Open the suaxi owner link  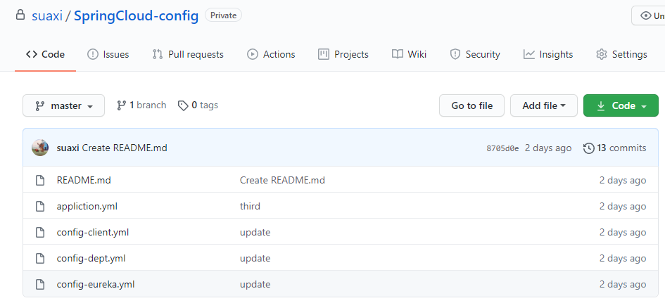[47, 16]
